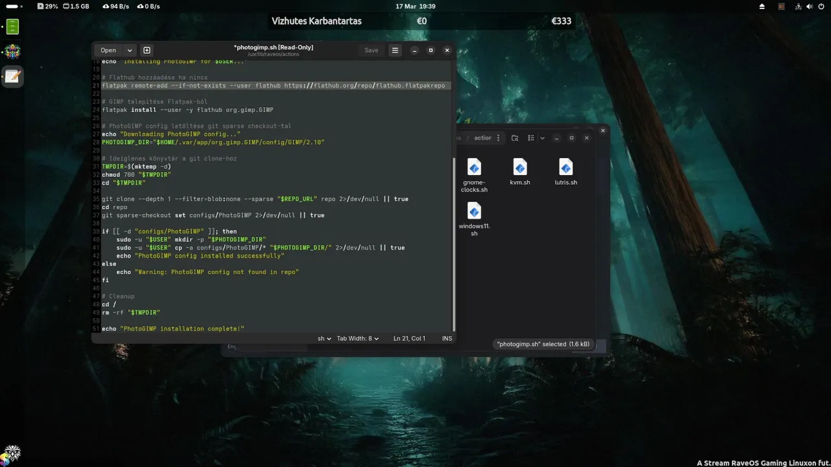The height and width of the screenshot is (467, 831).
Task: Click the flatpak remote-add line 21
Action: (273, 86)
